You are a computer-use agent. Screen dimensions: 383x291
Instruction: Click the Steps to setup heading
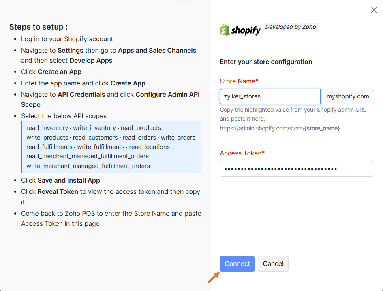click(39, 27)
